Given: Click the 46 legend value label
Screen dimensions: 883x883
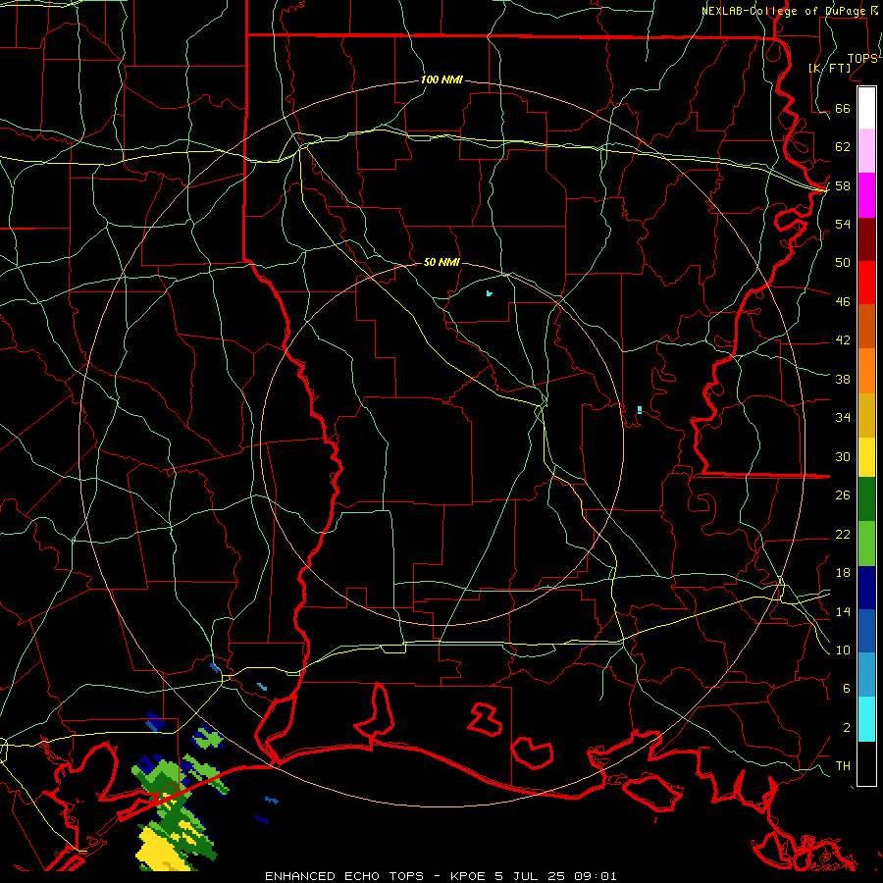Looking at the screenshot, I should click(843, 302).
